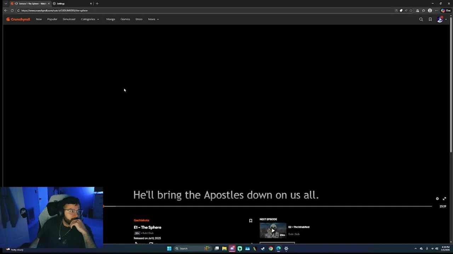Viewport: 453px width, 254px height.
Task: Open Crunchyroll search magnifier
Action: 421,19
